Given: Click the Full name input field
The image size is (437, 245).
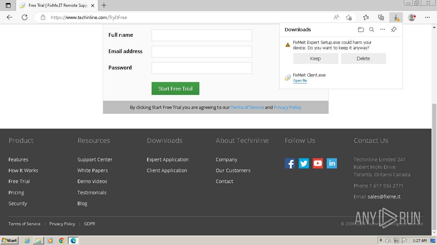Looking at the screenshot, I should pyautogui.click(x=202, y=35).
